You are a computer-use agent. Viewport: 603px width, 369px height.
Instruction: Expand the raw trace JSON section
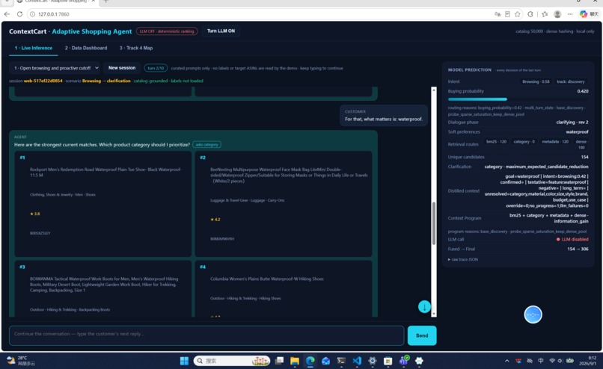coord(463,259)
